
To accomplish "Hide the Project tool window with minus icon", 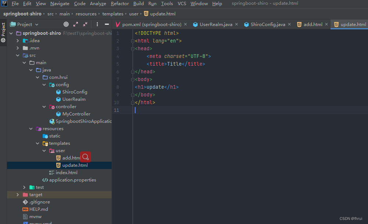I will click(107, 24).
